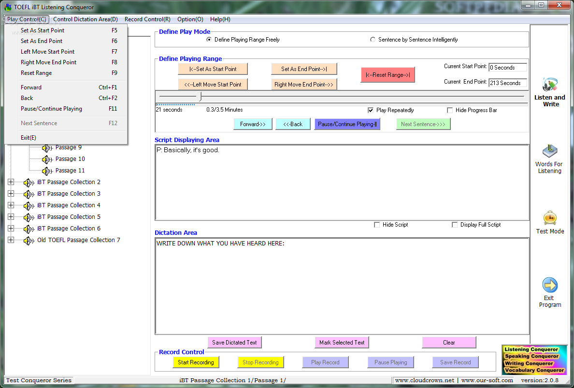The width and height of the screenshot is (574, 388).
Task: Click Pause/Continue Playing button
Action: tap(347, 124)
